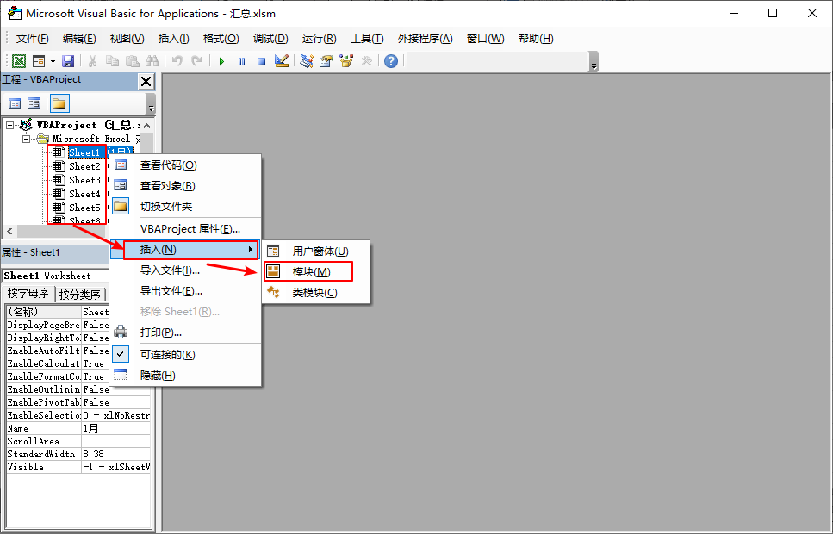Open the 帮助(H) menu
The width and height of the screenshot is (833, 534).
536,39
